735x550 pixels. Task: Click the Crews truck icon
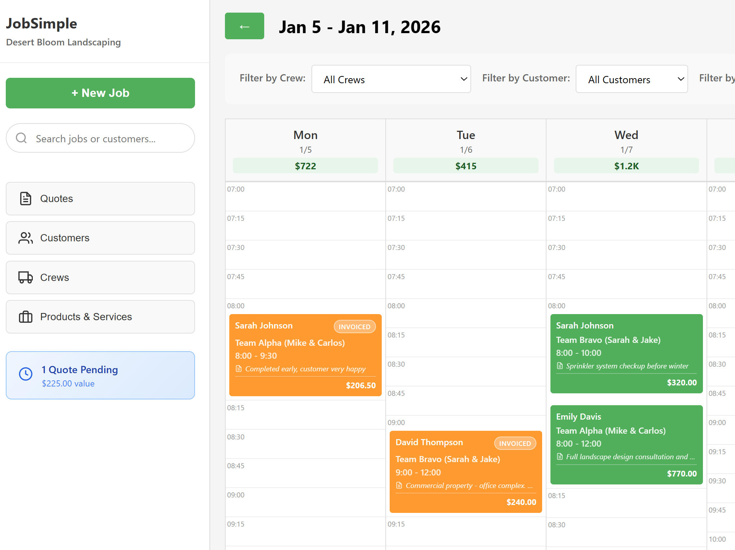26,277
